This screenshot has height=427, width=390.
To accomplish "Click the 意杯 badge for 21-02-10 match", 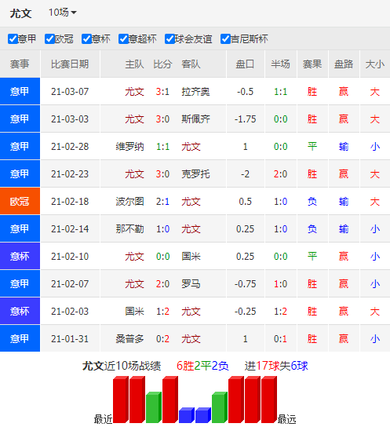I will (x=20, y=256).
